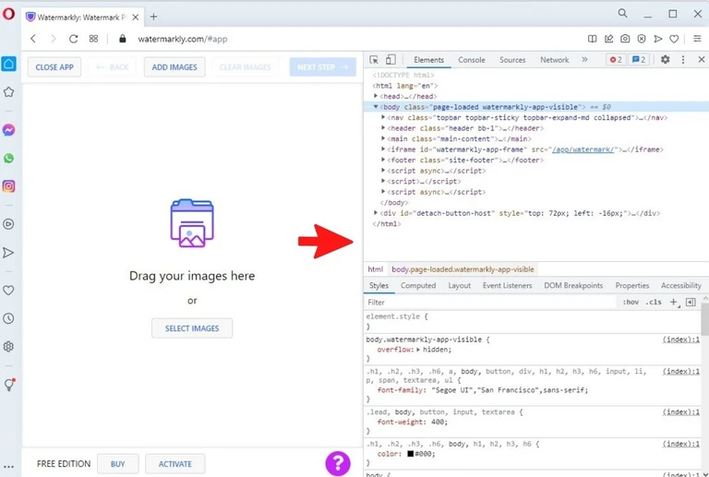Open Computed styles tab
Viewport: 709px width, 477px height.
[x=418, y=285]
